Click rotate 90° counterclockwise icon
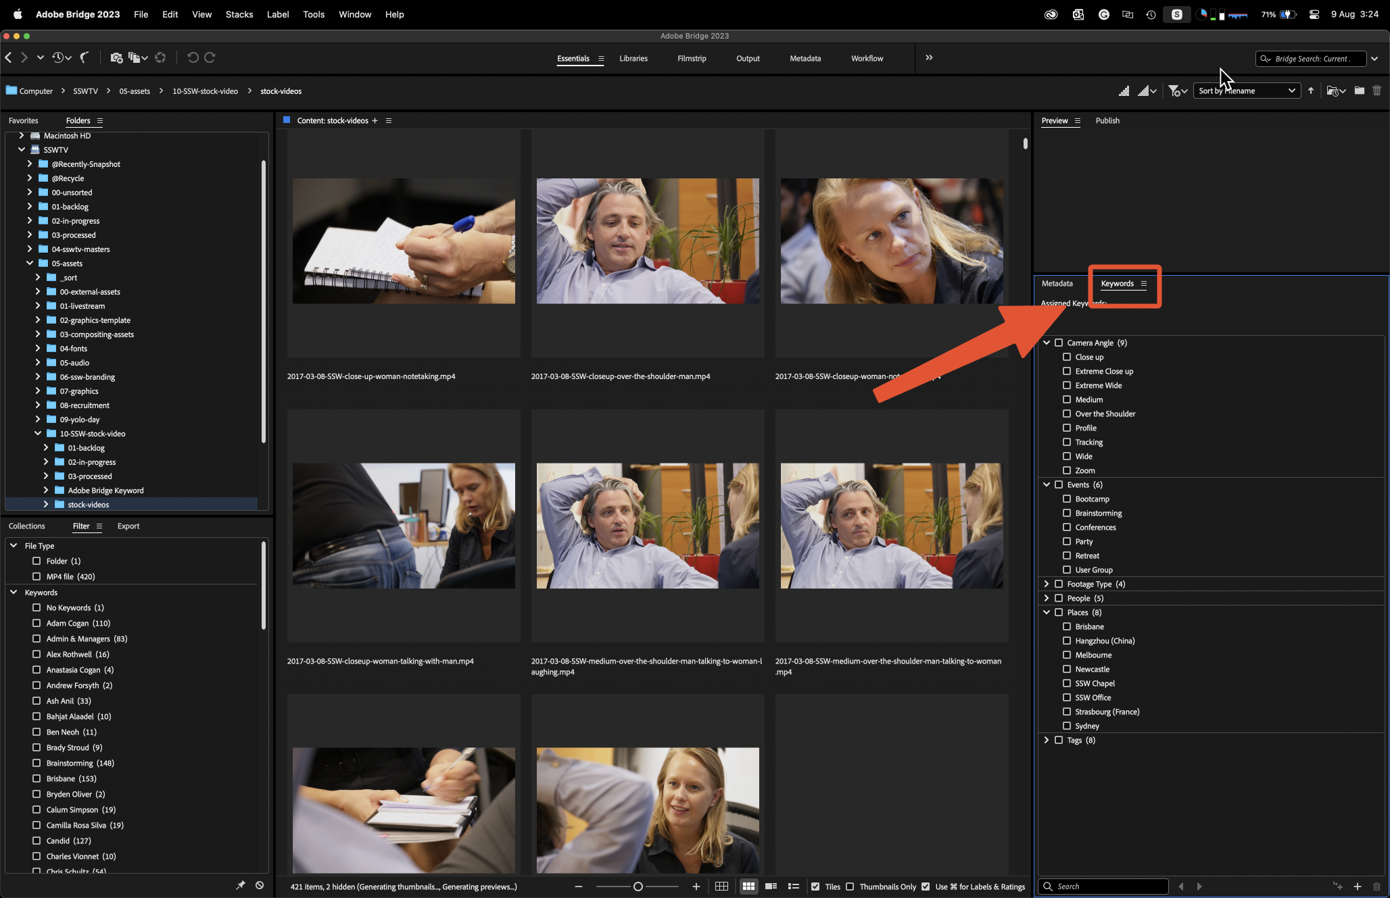The width and height of the screenshot is (1390, 898). click(x=193, y=58)
